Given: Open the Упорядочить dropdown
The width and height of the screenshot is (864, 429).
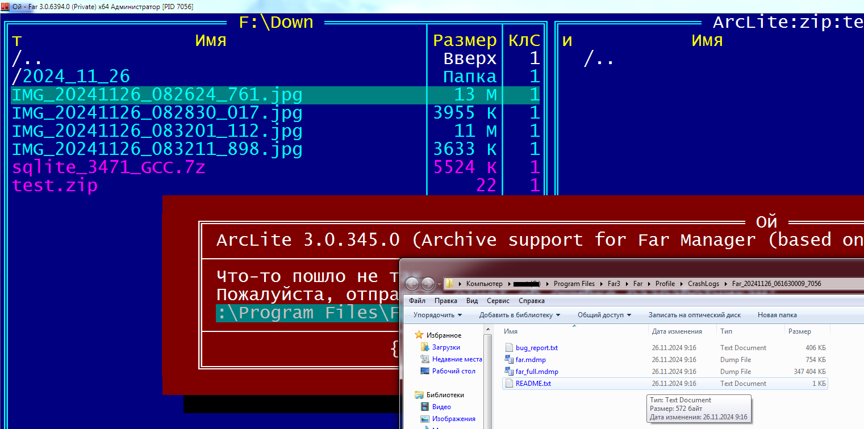Looking at the screenshot, I should (437, 314).
